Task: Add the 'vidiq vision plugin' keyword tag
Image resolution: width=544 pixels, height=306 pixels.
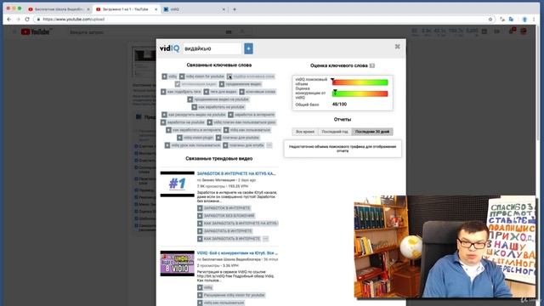Action: [x=179, y=138]
